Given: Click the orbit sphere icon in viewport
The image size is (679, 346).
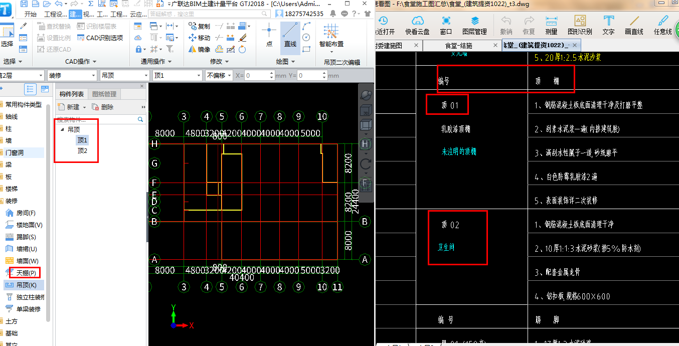Looking at the screenshot, I should 366,95.
